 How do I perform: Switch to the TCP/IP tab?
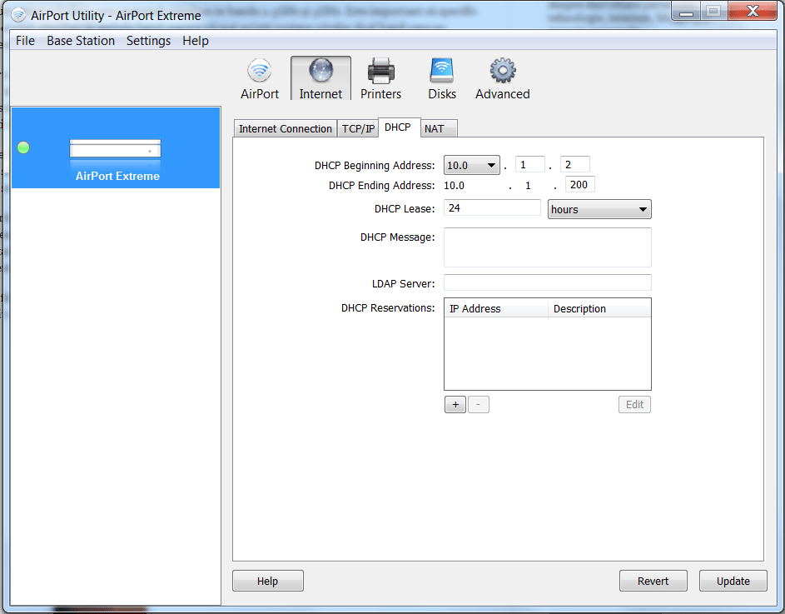click(x=358, y=129)
